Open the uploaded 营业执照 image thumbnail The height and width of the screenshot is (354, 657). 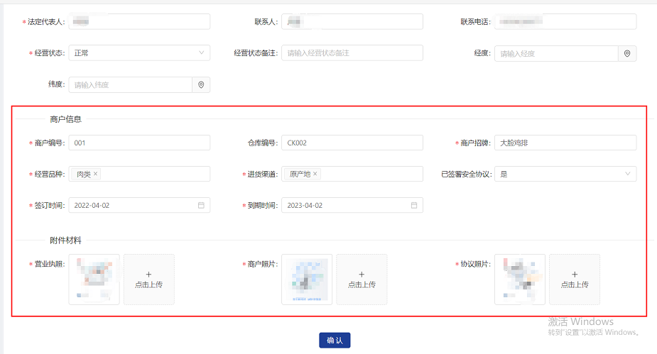click(x=94, y=280)
